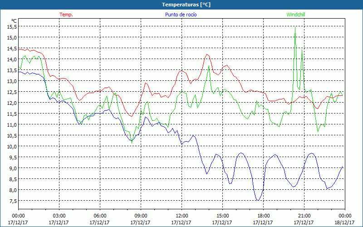This screenshot has width=363, height=227.
Task: Click the 9,0 y-axis value
Action: point(13,168)
